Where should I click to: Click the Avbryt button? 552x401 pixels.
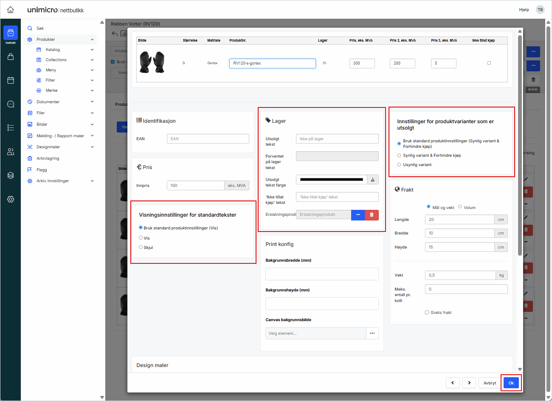tap(490, 383)
